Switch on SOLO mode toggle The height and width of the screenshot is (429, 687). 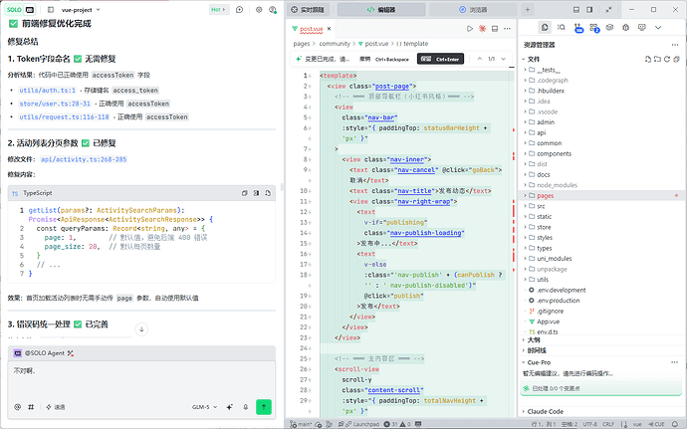tap(20, 9)
